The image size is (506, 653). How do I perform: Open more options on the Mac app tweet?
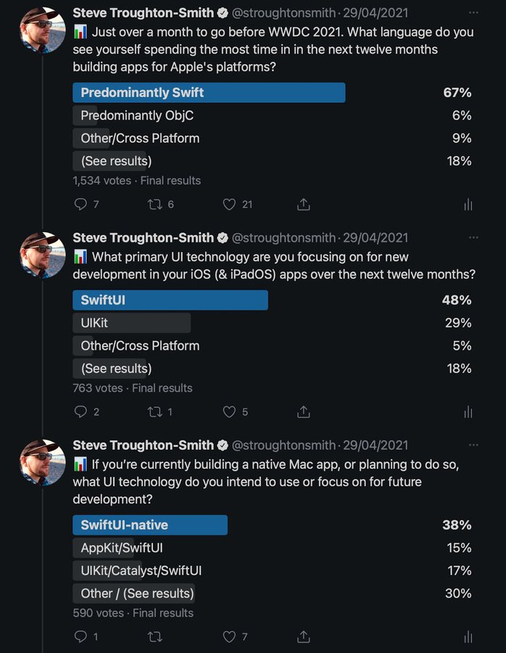coord(473,445)
